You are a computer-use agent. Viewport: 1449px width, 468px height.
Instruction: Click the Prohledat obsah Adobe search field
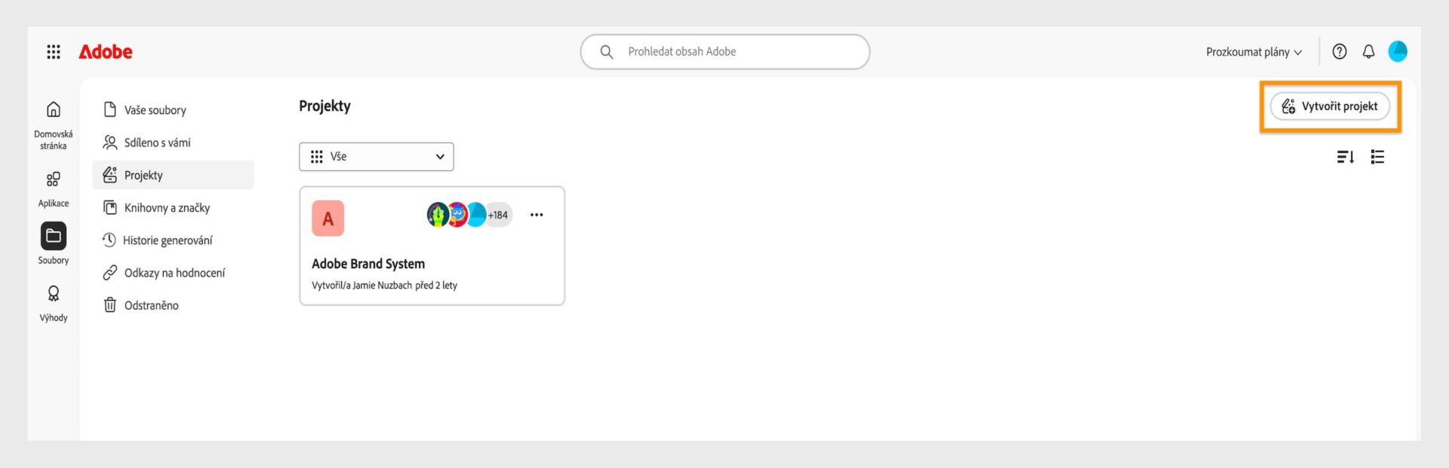724,51
